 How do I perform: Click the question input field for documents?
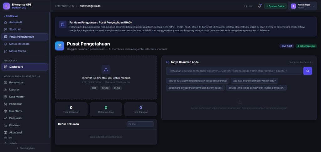[x=234, y=71]
